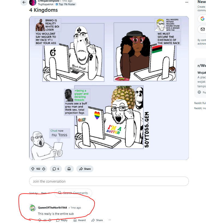The image size is (206, 223).
Task: Click the Google sign-in icon
Action: 202,19
